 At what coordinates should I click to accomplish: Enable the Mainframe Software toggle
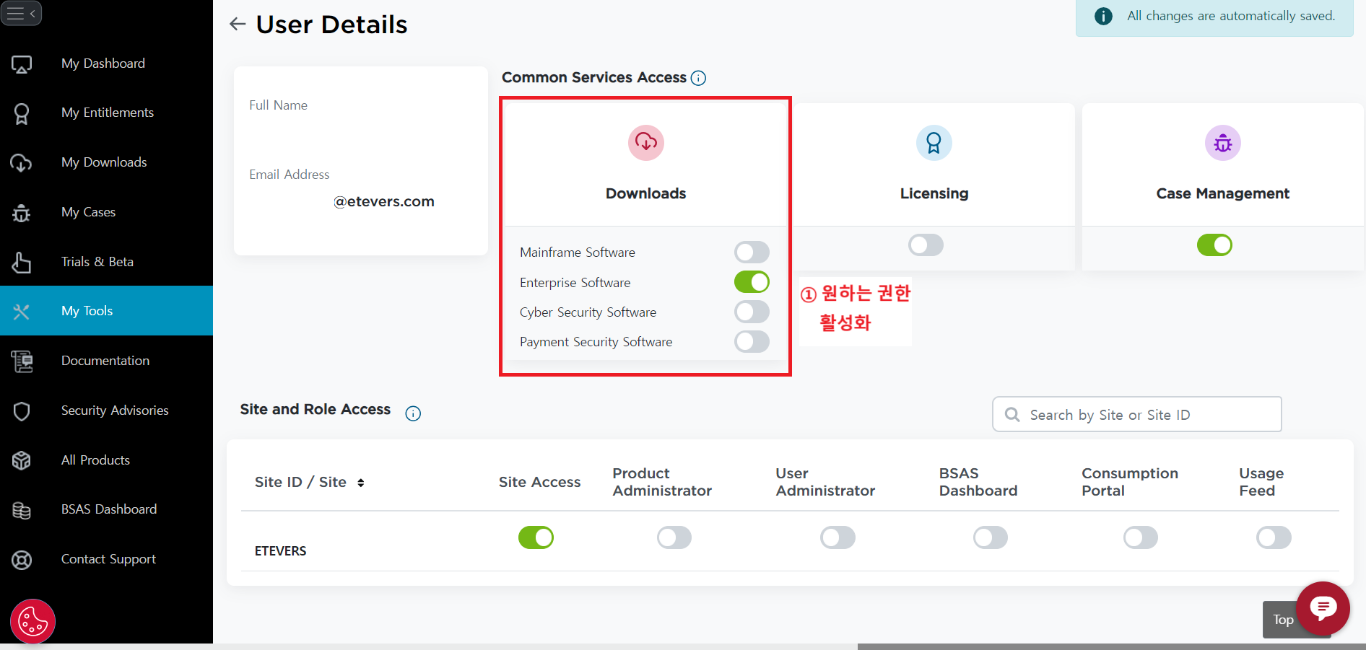point(752,252)
